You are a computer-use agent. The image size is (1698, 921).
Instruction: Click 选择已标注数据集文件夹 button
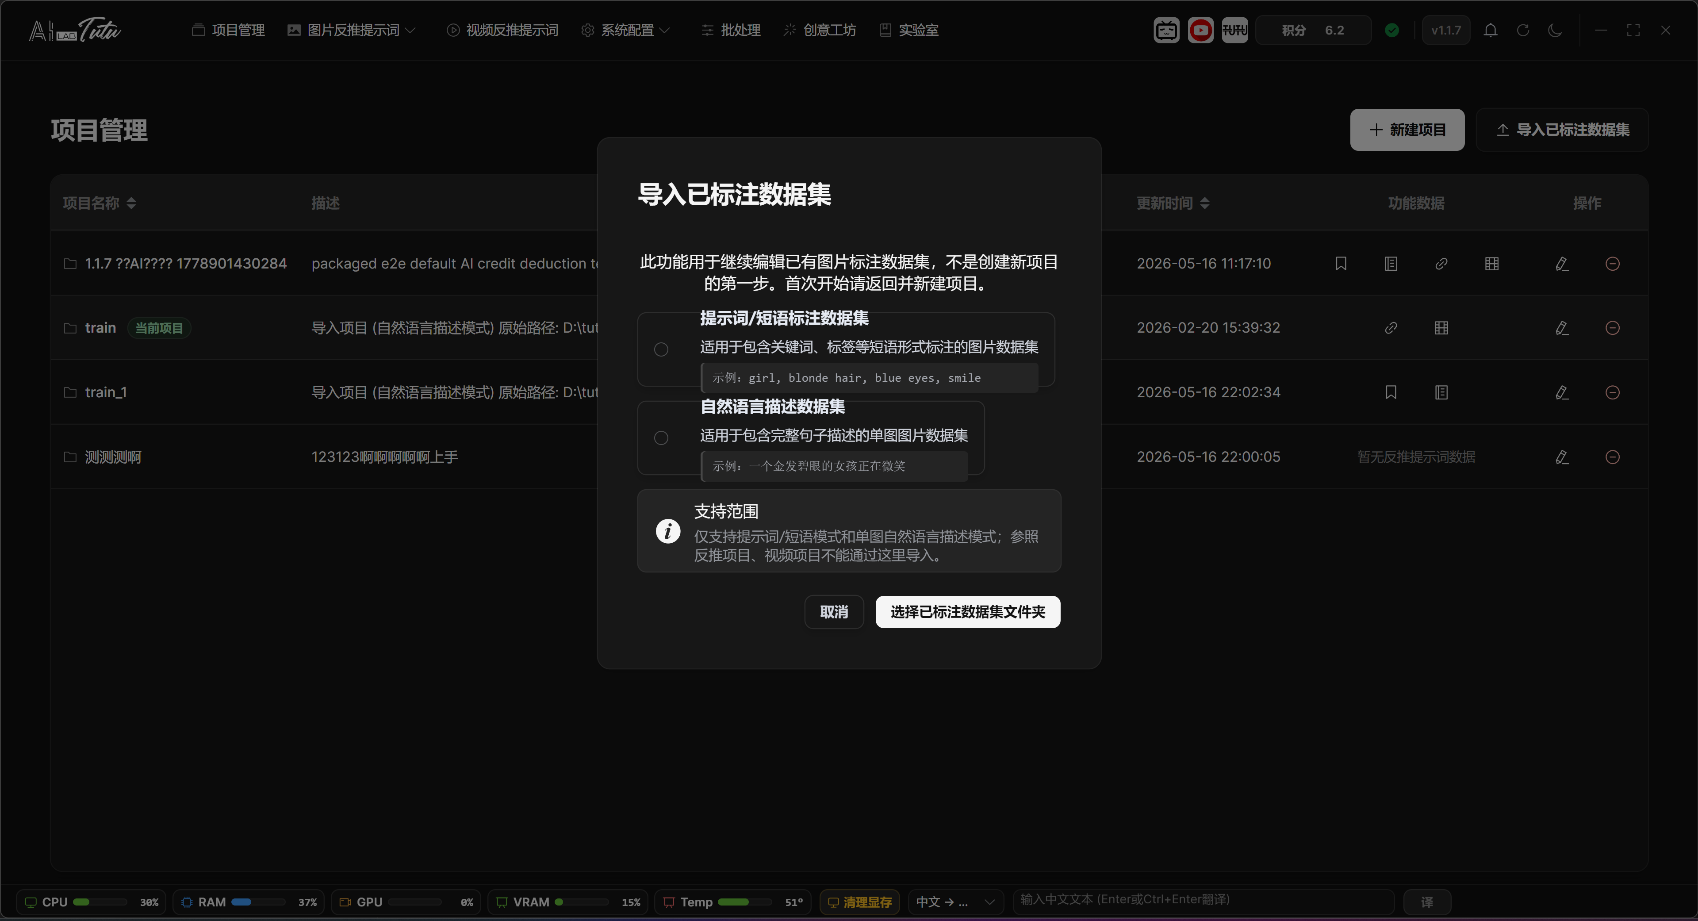pos(968,613)
